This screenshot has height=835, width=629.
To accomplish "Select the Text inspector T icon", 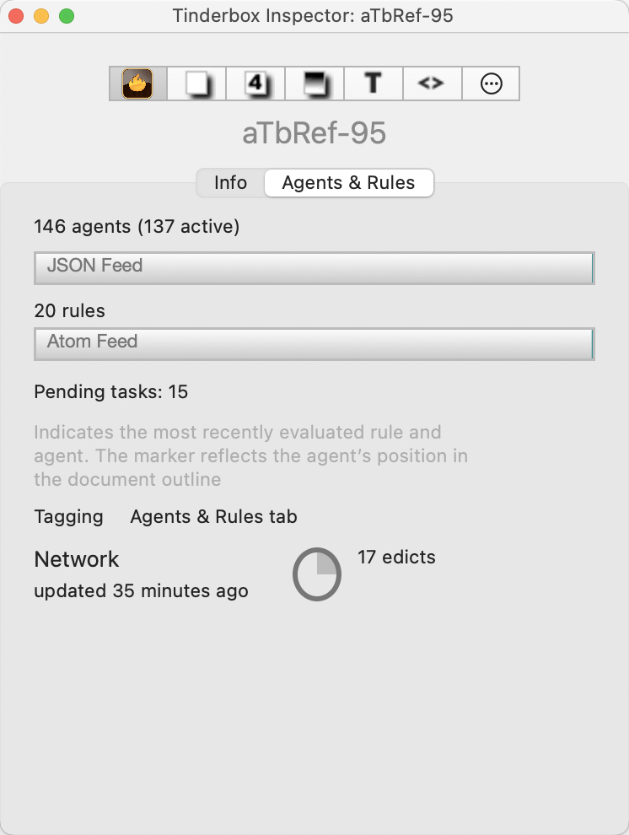I will (373, 83).
